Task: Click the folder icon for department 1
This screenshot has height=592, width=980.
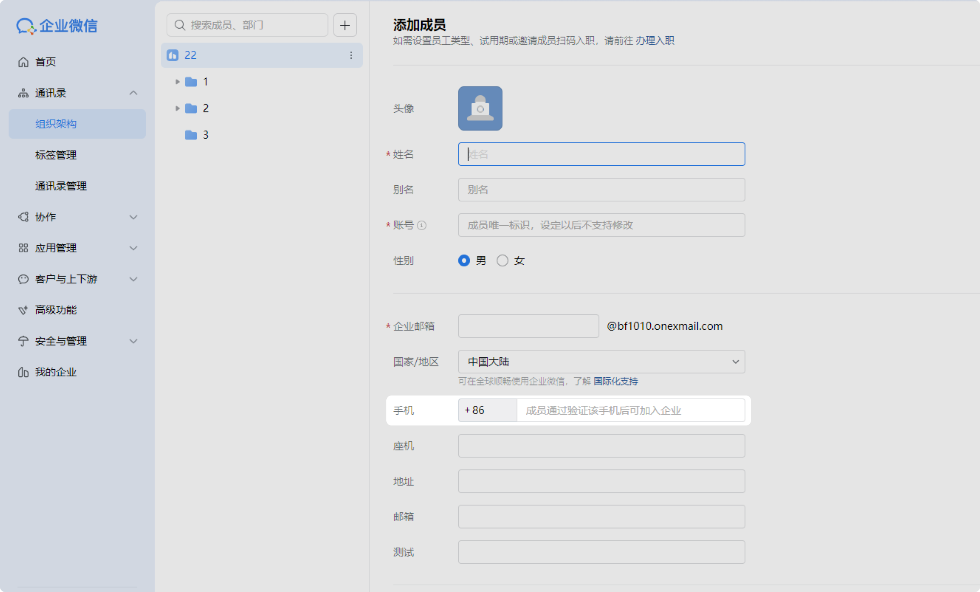Action: 191,82
